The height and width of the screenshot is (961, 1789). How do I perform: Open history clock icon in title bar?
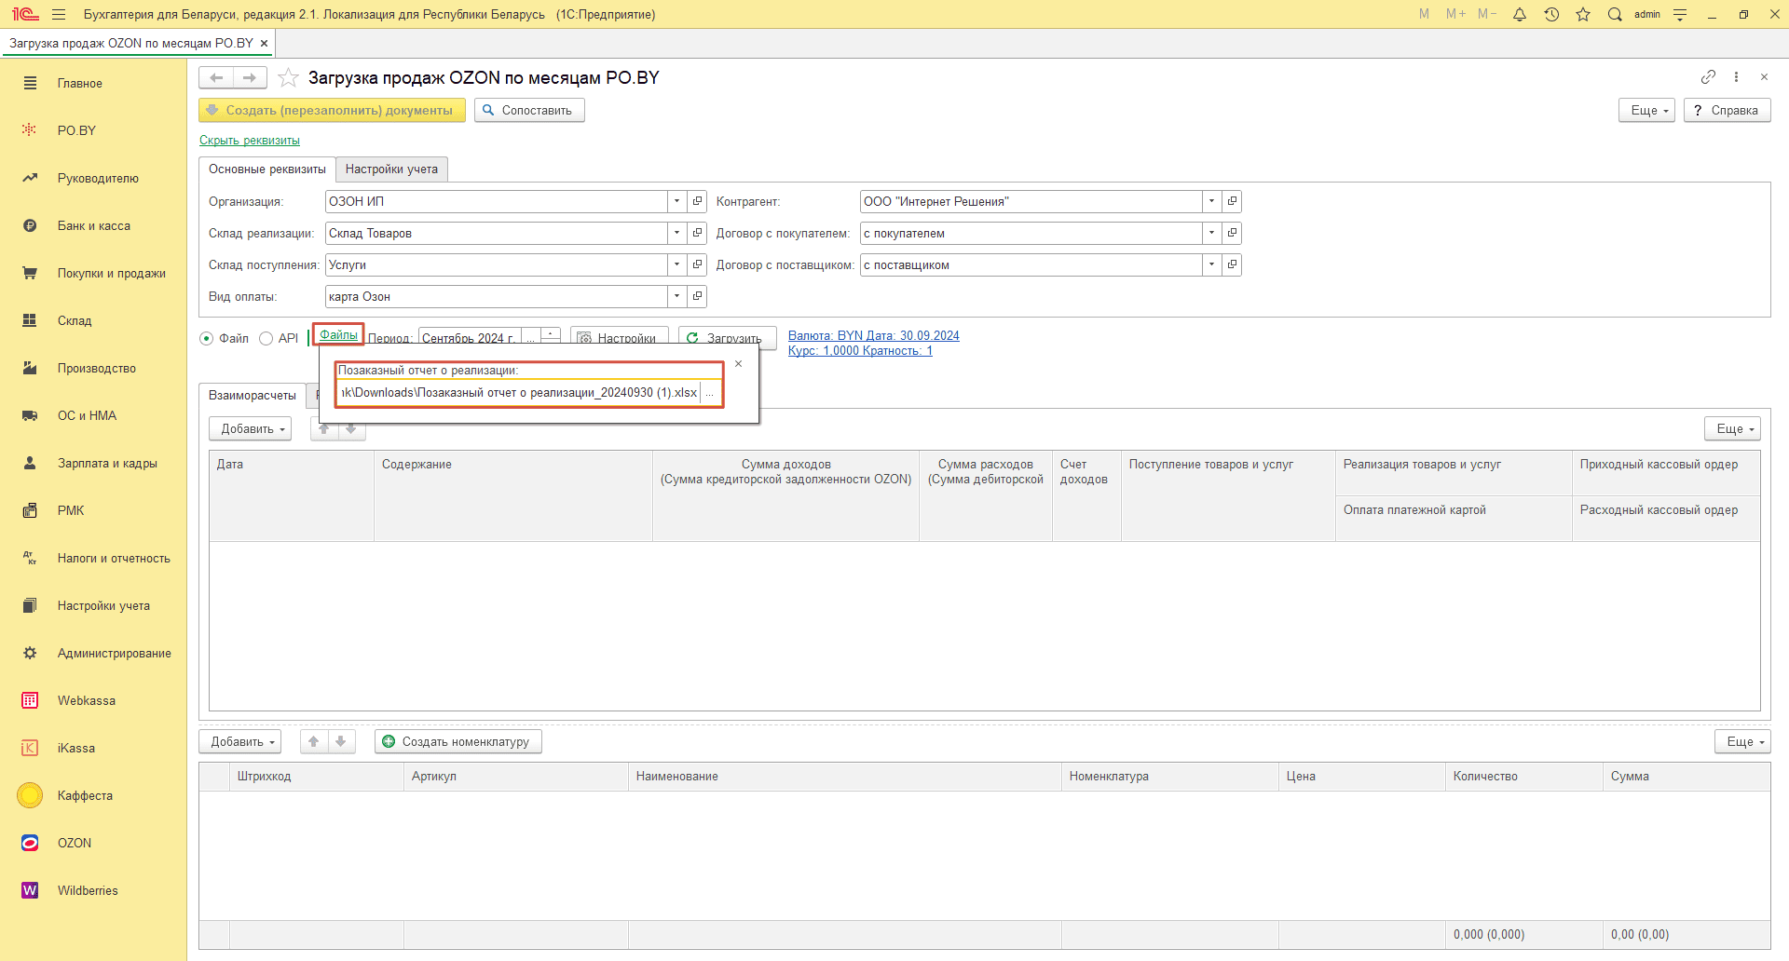tap(1551, 14)
